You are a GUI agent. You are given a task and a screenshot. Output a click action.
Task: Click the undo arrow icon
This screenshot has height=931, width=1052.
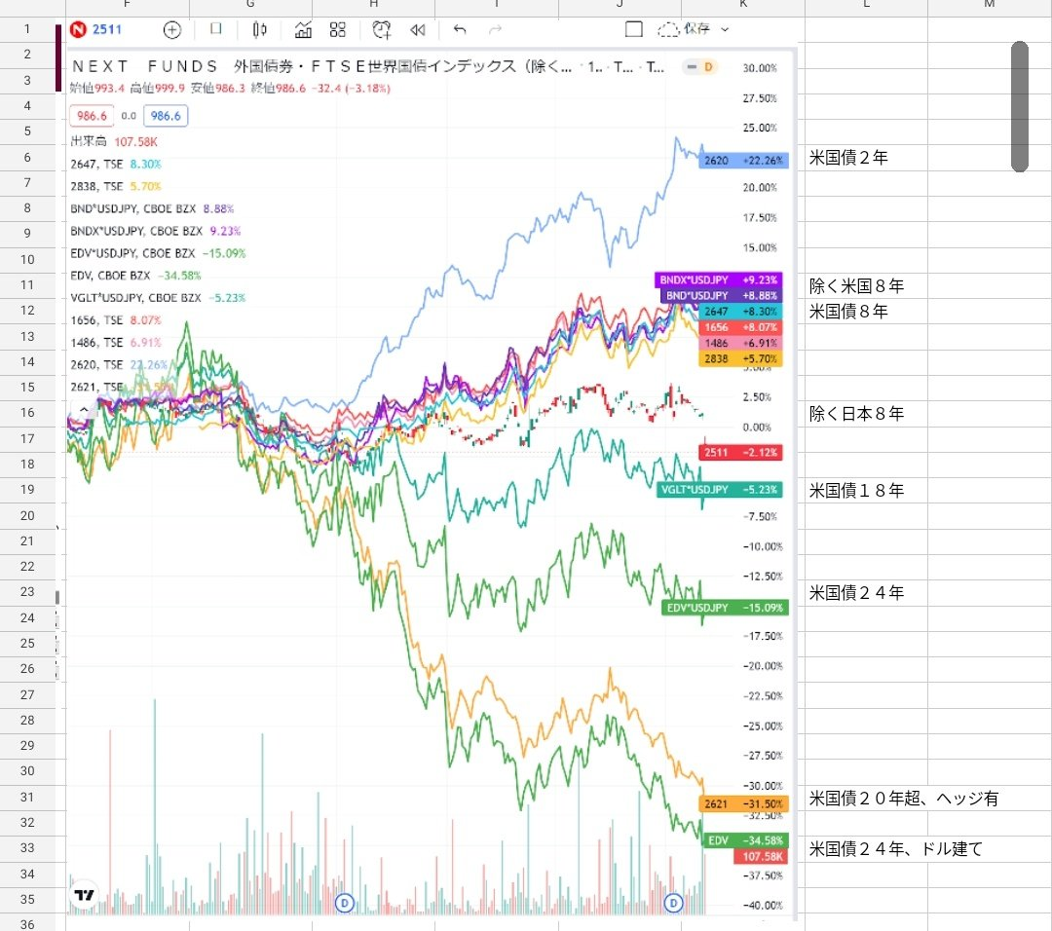coord(460,29)
